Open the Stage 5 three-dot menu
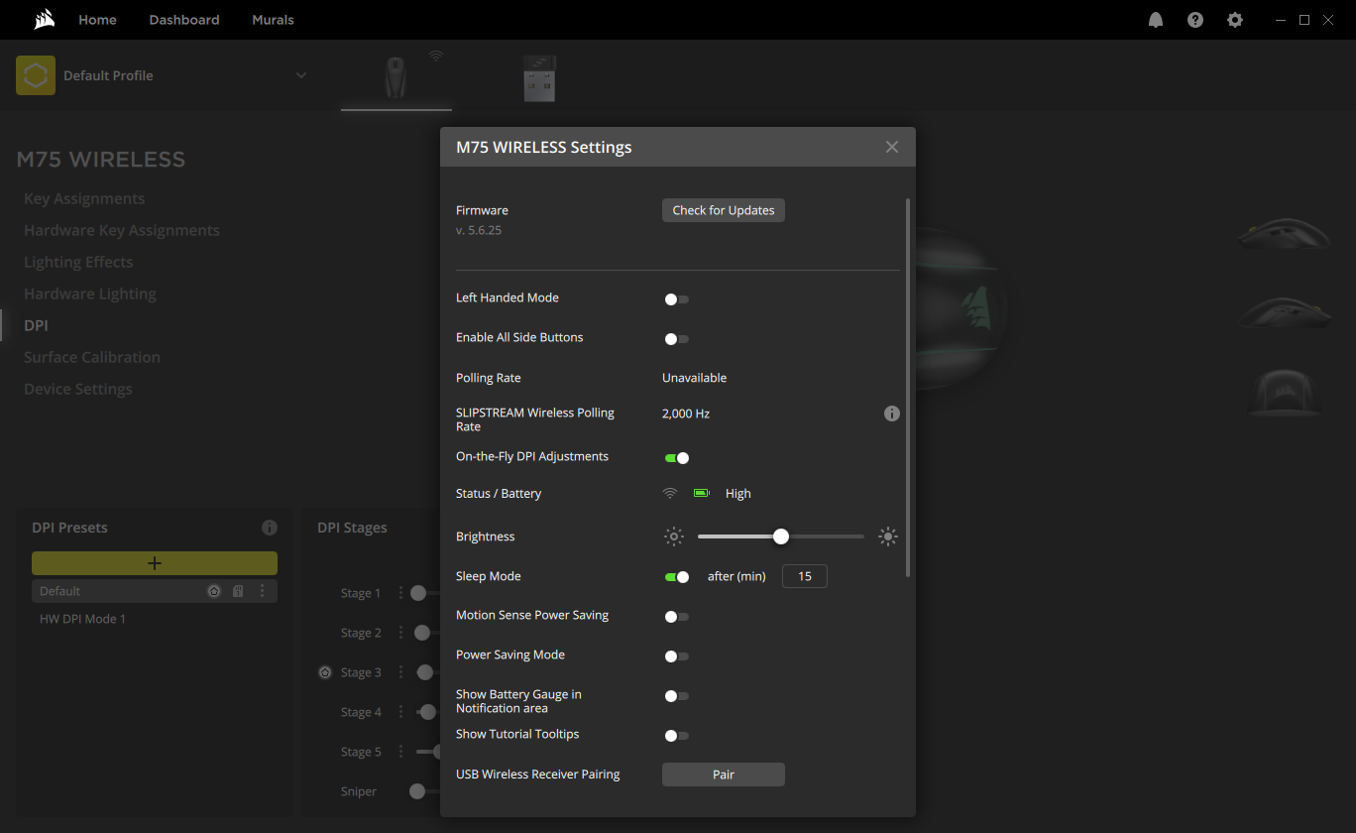 400,752
